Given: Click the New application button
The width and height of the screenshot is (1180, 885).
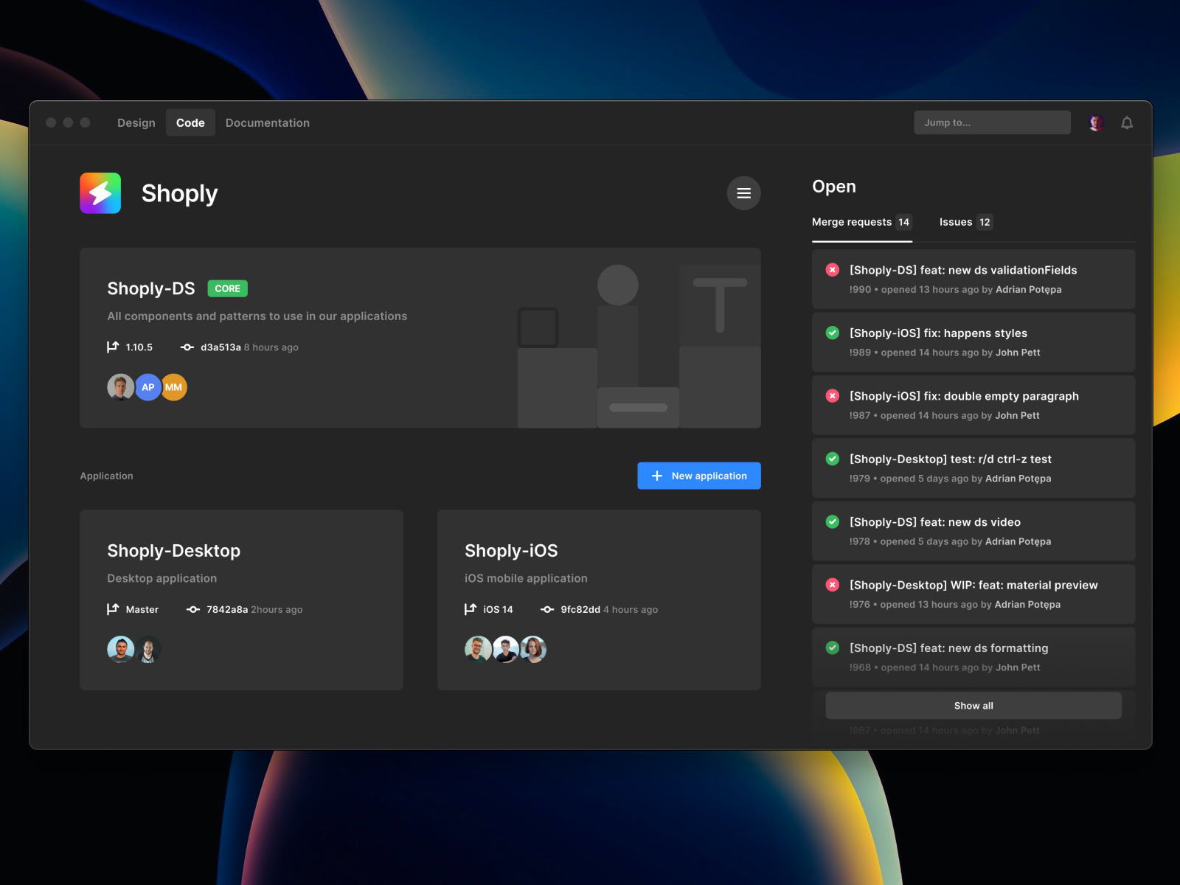Looking at the screenshot, I should click(x=699, y=476).
